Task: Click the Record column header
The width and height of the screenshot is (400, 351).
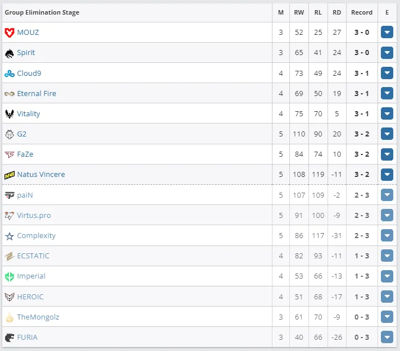Action: coord(362,12)
